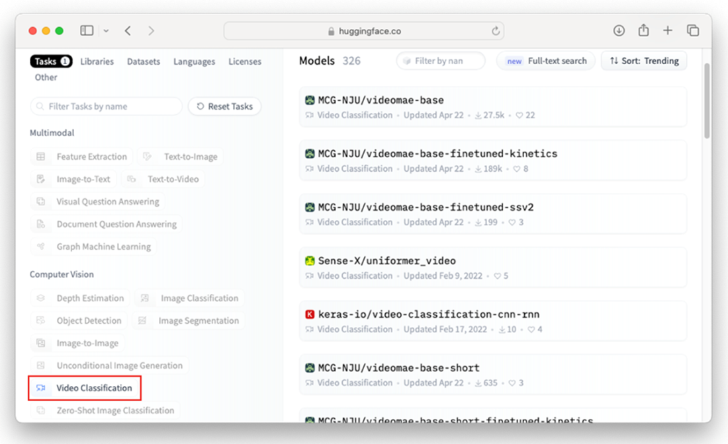Select the Text-to-Video task filter

point(163,179)
